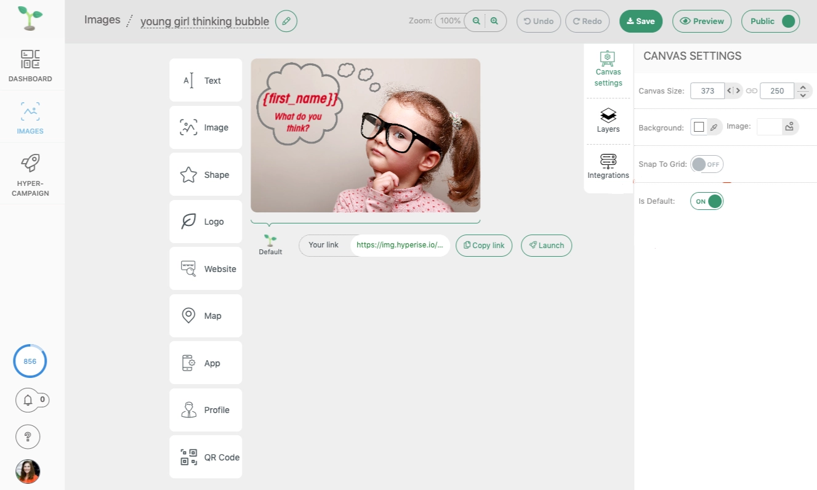Select the Map tool
The image size is (817, 490).
pyautogui.click(x=206, y=315)
